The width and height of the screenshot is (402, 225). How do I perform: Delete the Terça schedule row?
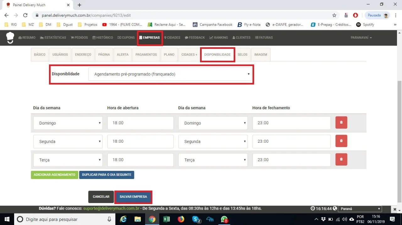(341, 160)
